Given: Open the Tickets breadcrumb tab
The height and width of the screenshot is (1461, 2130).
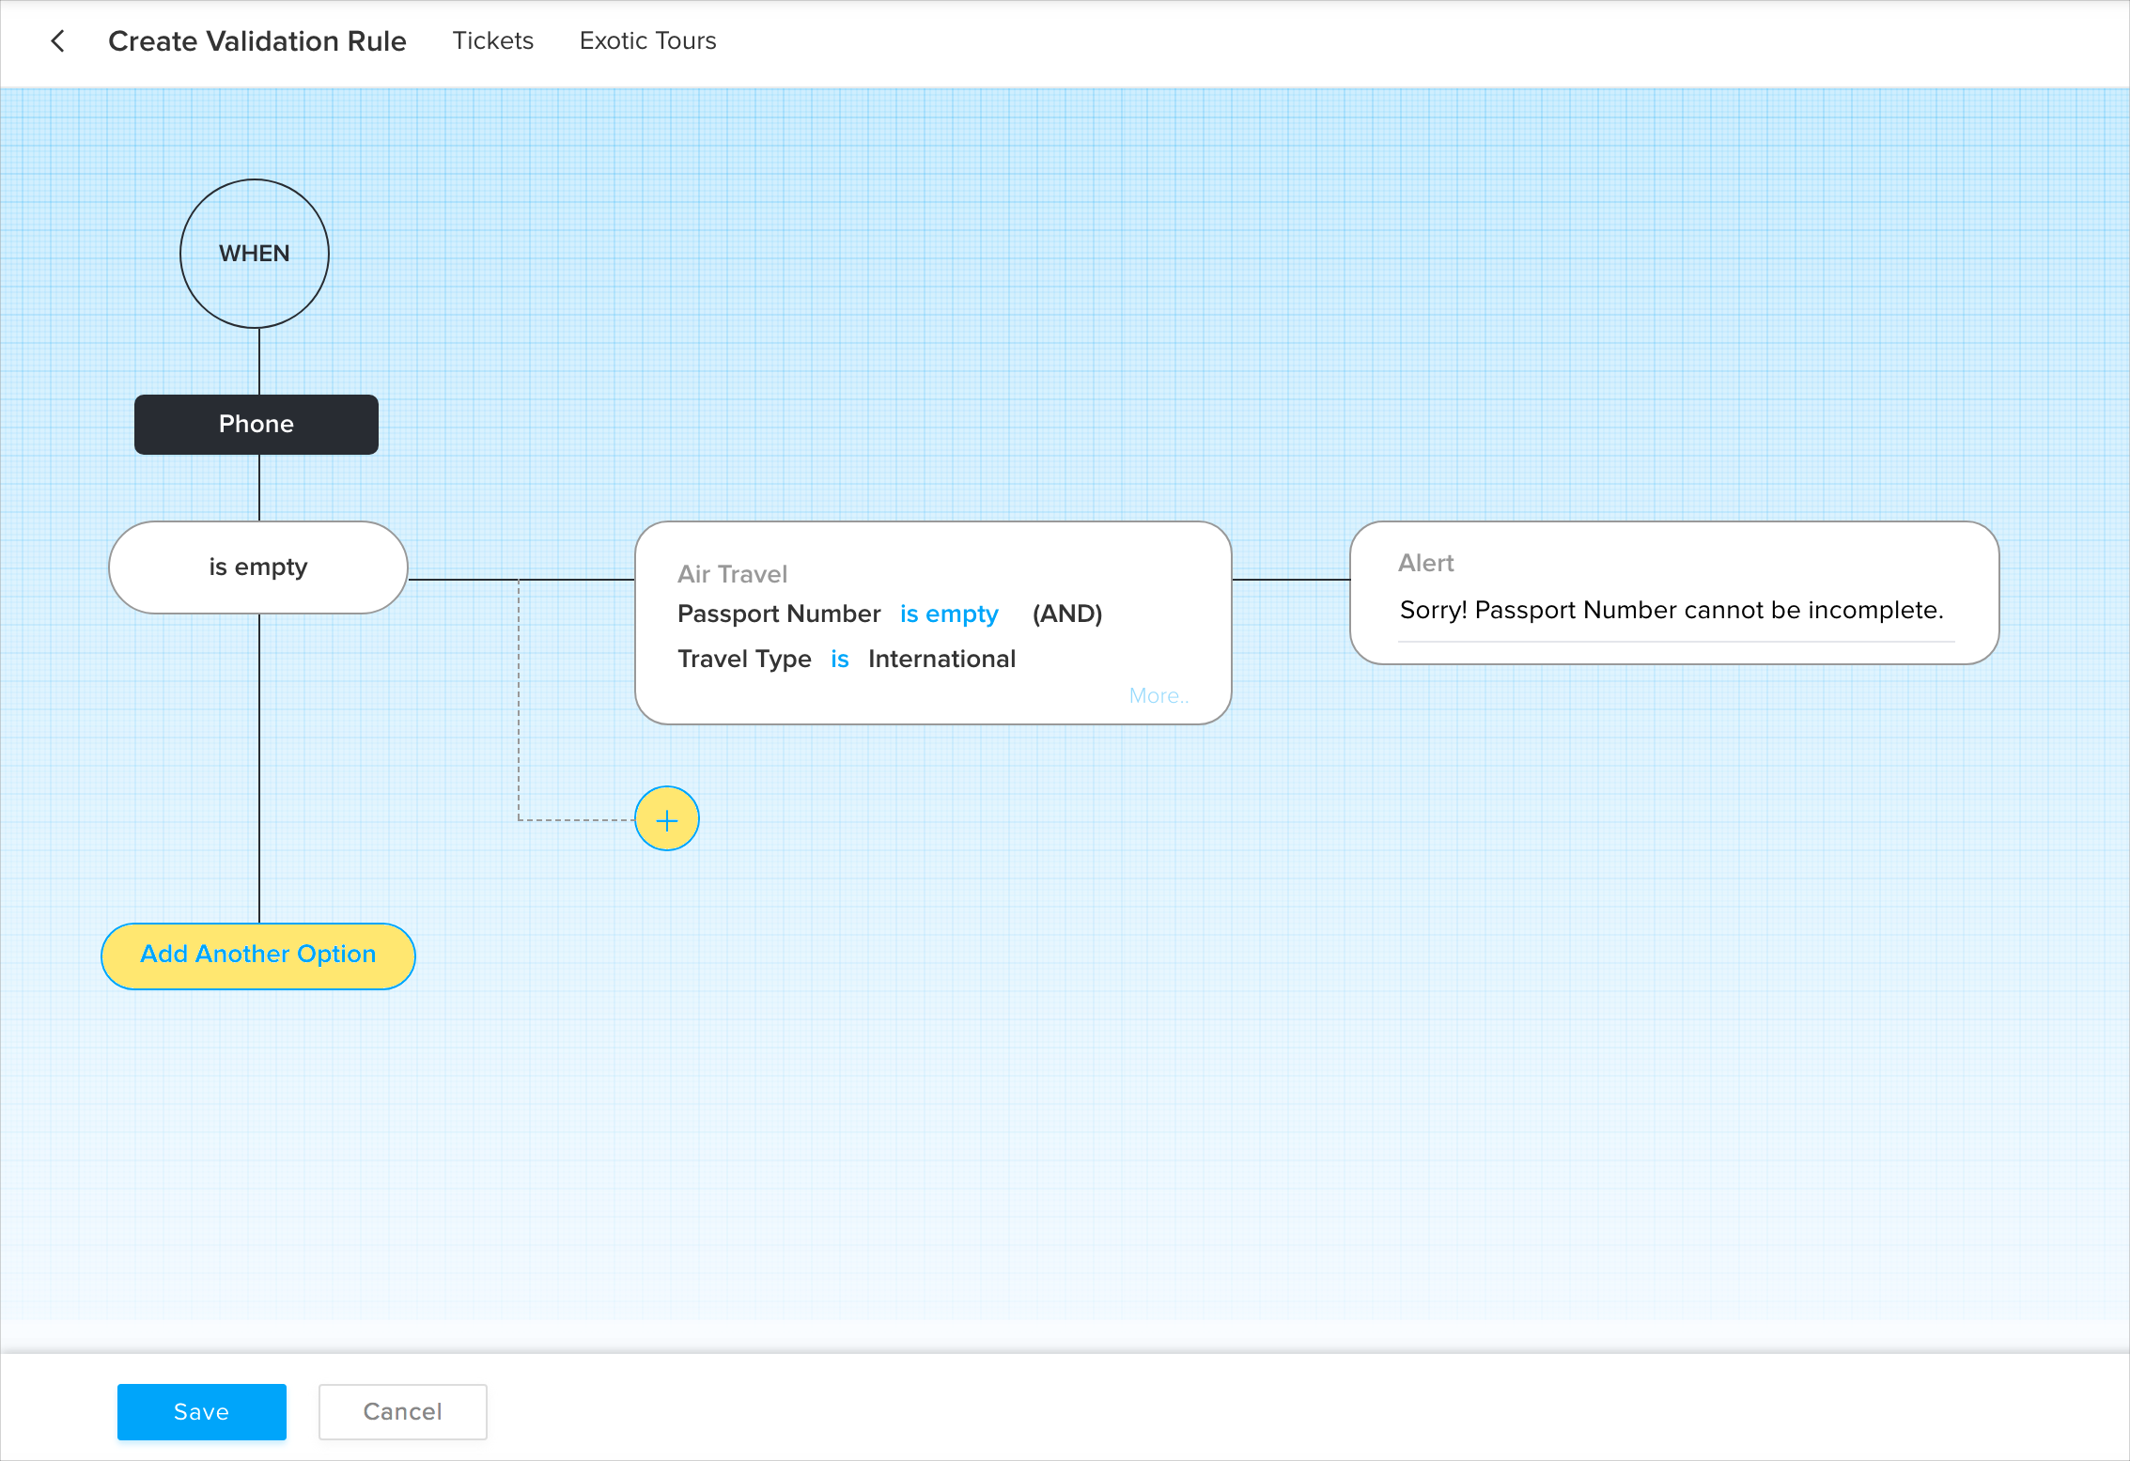Looking at the screenshot, I should click(x=492, y=41).
